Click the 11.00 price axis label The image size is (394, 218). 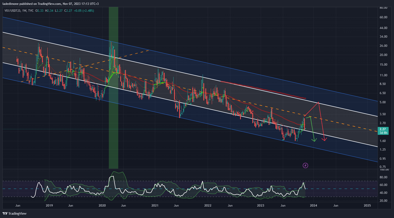click(383, 75)
